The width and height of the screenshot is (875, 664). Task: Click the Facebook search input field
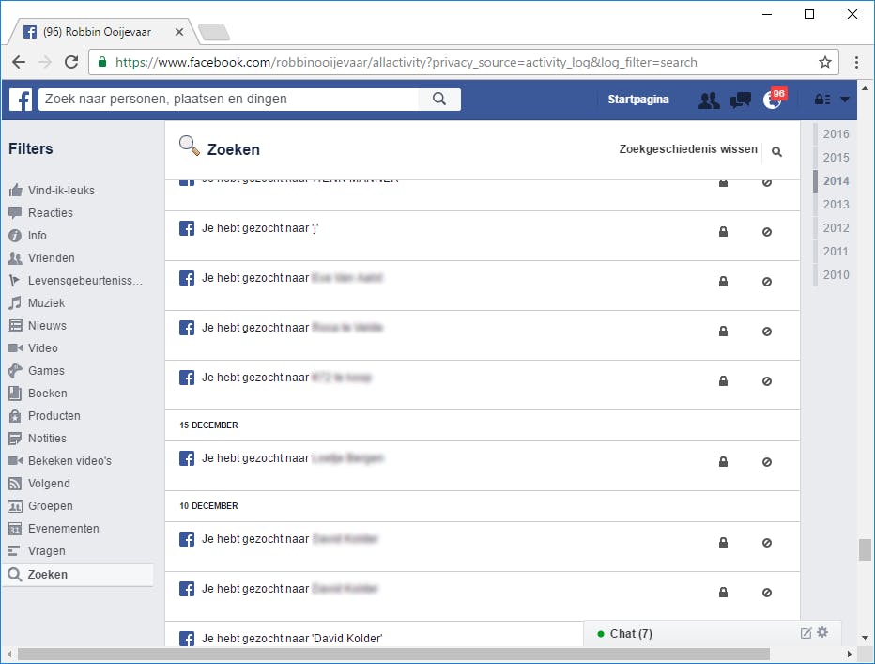228,100
